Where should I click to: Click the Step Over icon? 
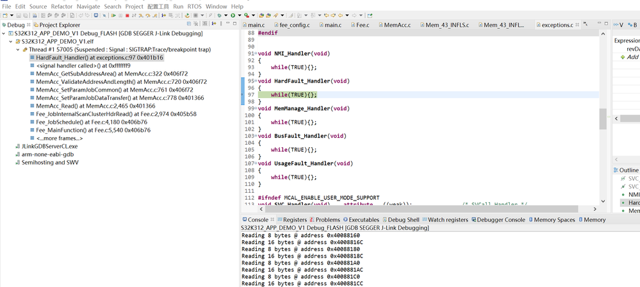(148, 15)
